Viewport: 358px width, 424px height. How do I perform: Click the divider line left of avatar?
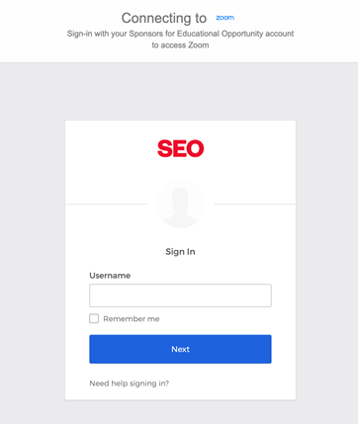106,204
